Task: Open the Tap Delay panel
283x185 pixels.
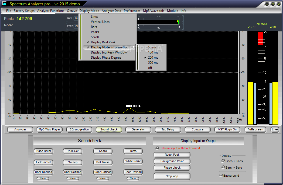Action: pyautogui.click(x=168, y=129)
